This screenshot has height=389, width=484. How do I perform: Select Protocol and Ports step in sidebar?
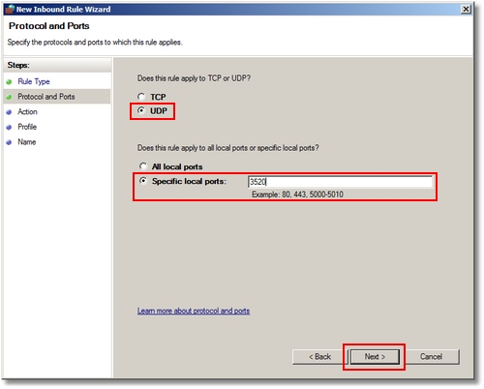pos(46,97)
